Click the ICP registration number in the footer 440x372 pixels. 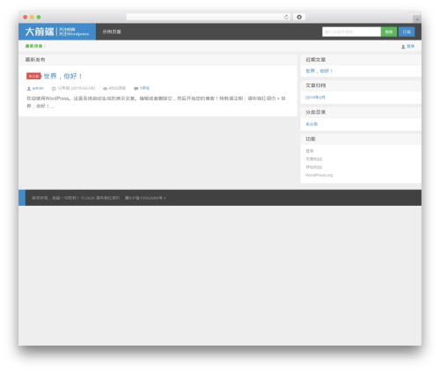[x=145, y=198]
